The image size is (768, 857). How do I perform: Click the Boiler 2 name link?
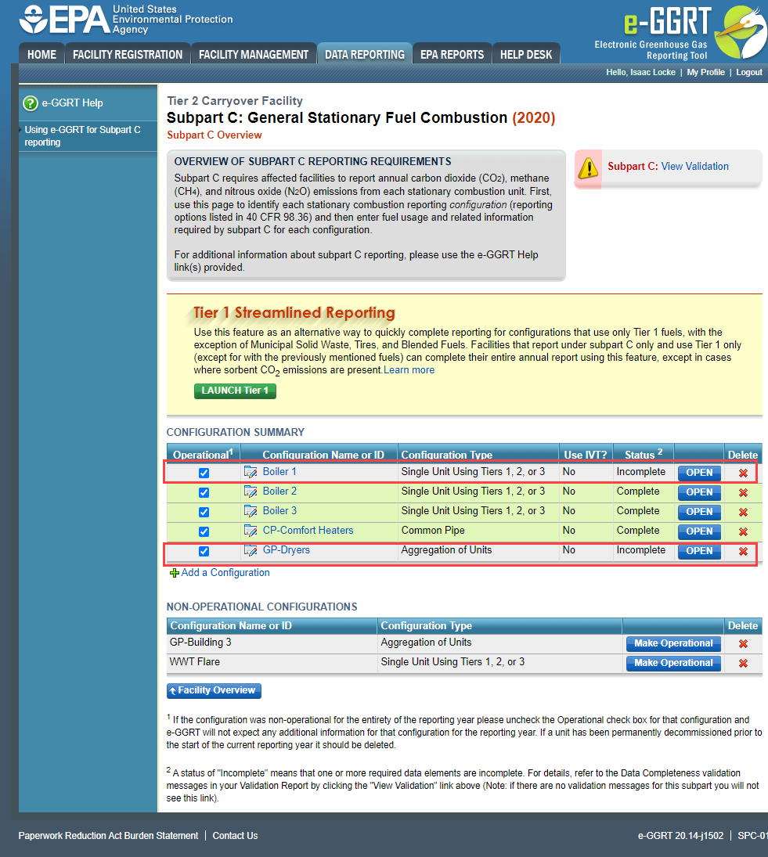(279, 492)
